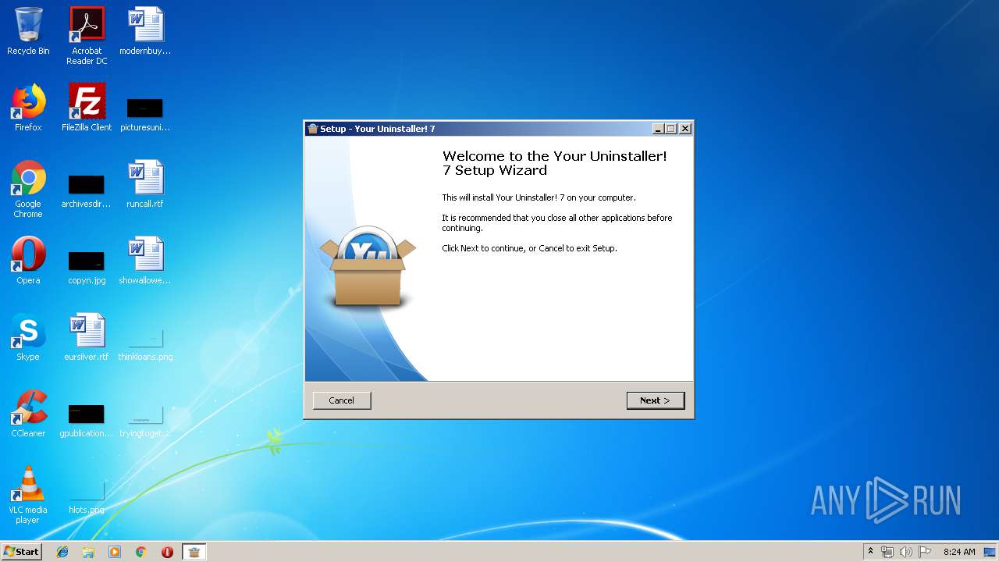Image resolution: width=999 pixels, height=562 pixels.
Task: Open the network status tray icon
Action: [x=887, y=552]
